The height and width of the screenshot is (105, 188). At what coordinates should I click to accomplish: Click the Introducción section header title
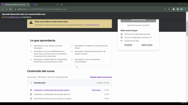pyautogui.click(x=40, y=83)
